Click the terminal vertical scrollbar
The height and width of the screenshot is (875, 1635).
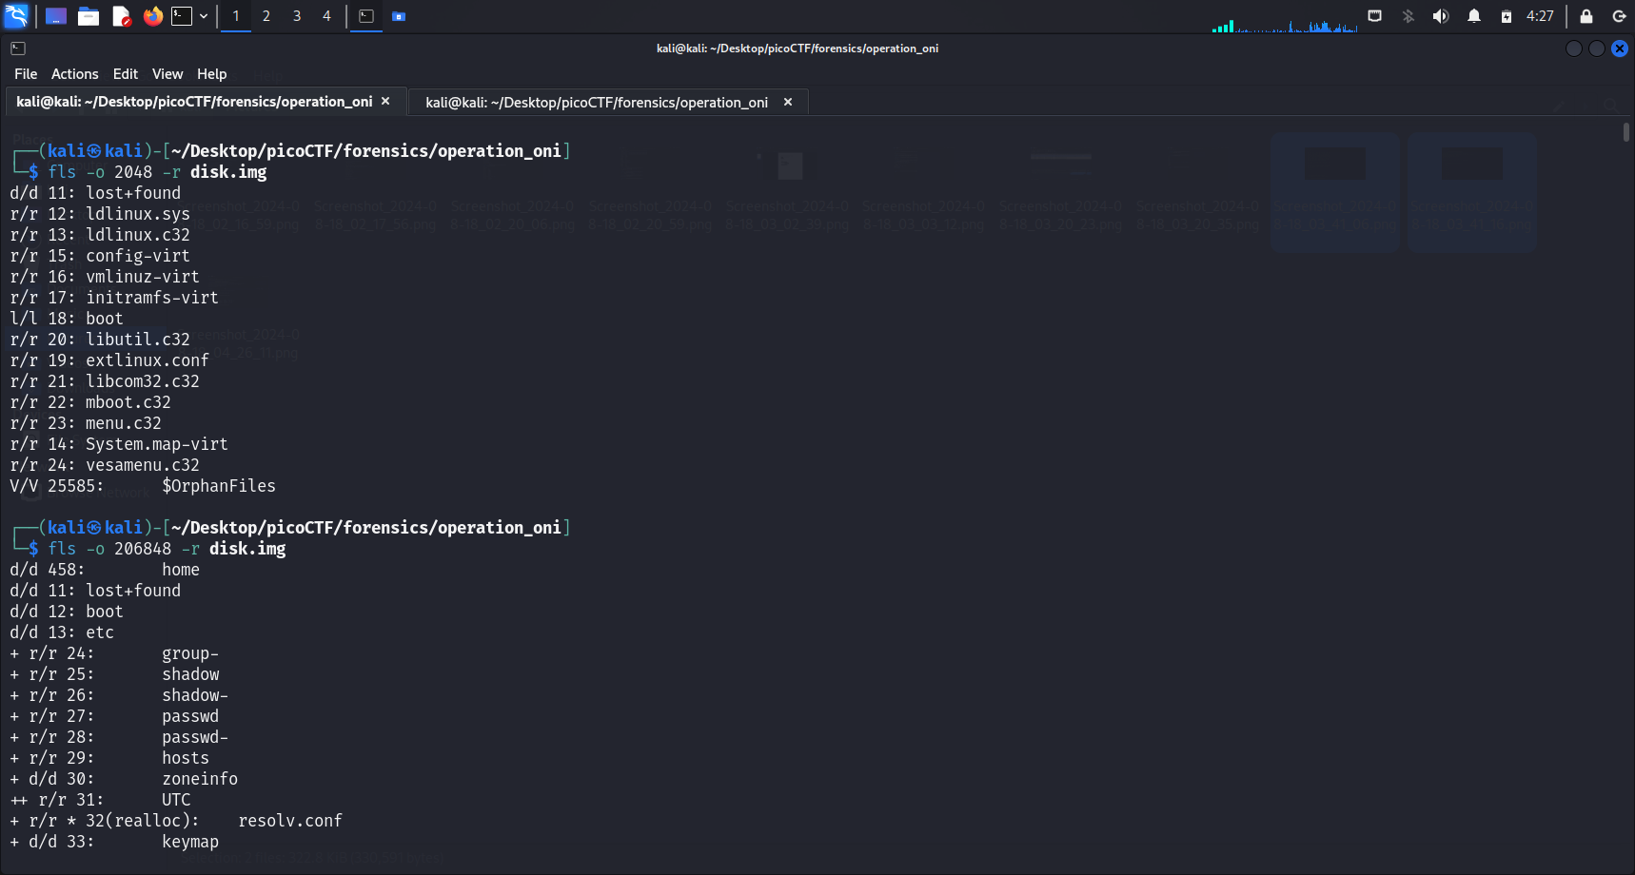(x=1626, y=133)
